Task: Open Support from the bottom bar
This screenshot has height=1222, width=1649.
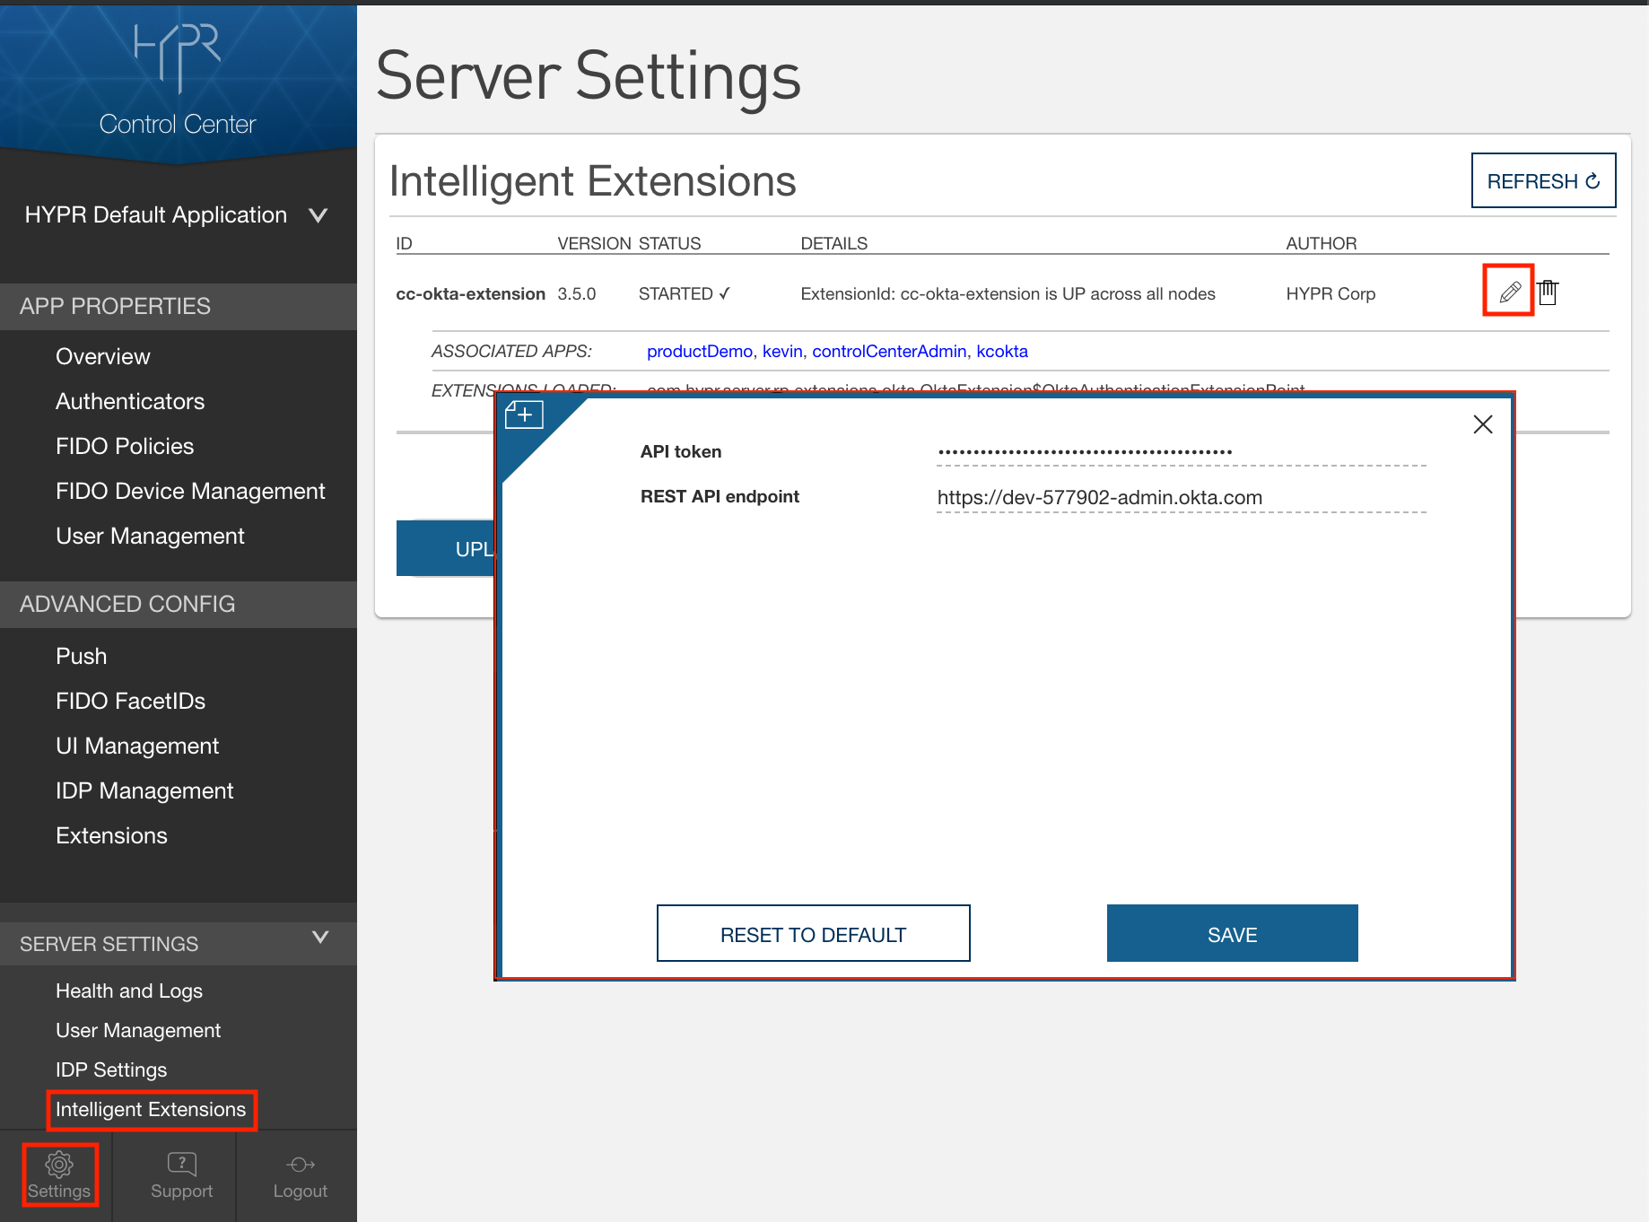Action: click(182, 1175)
